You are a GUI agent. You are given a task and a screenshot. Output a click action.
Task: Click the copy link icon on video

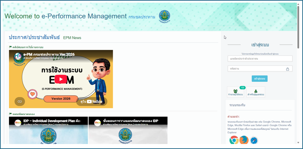[20, 101]
